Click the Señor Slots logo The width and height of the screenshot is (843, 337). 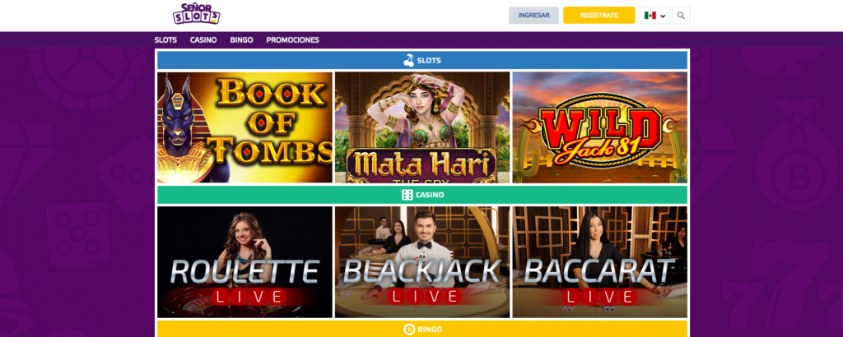point(196,13)
